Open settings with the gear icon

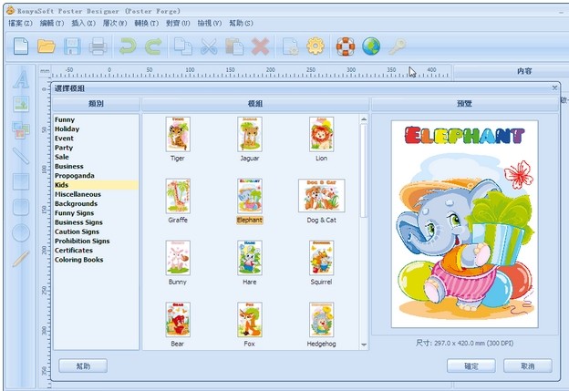tap(316, 46)
